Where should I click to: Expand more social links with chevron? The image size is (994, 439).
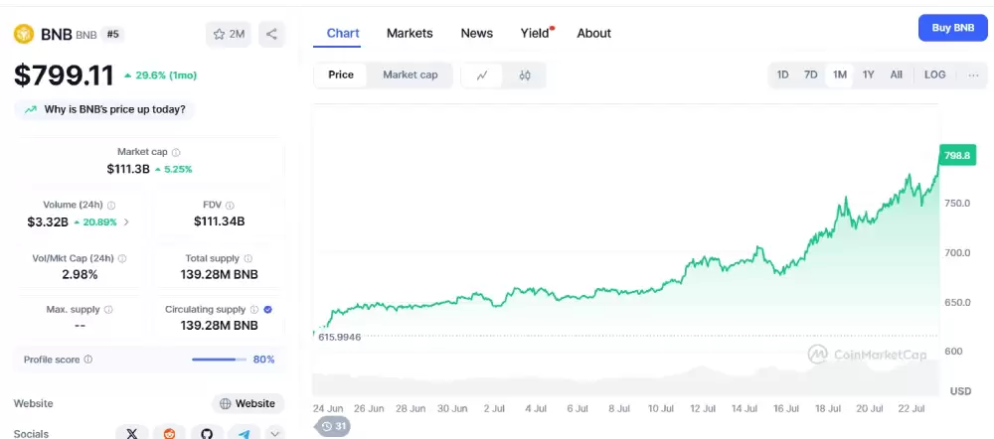[x=275, y=433]
